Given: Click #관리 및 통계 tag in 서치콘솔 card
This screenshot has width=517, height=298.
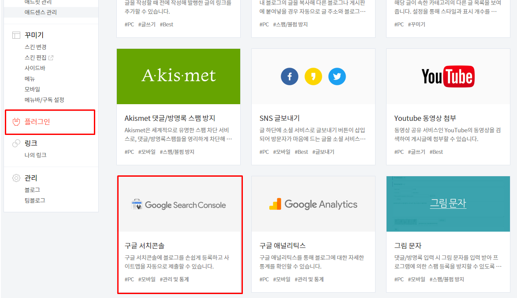Looking at the screenshot, I should [x=174, y=279].
